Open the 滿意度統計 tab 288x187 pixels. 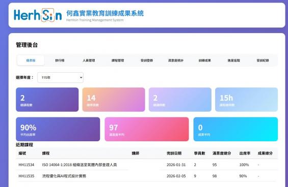(x=176, y=60)
